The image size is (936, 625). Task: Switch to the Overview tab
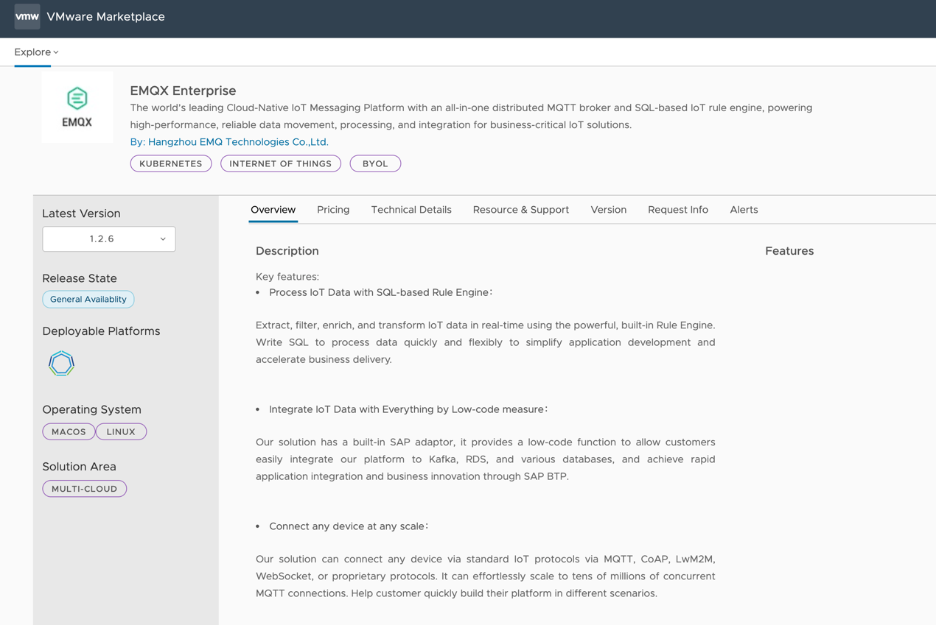(273, 210)
